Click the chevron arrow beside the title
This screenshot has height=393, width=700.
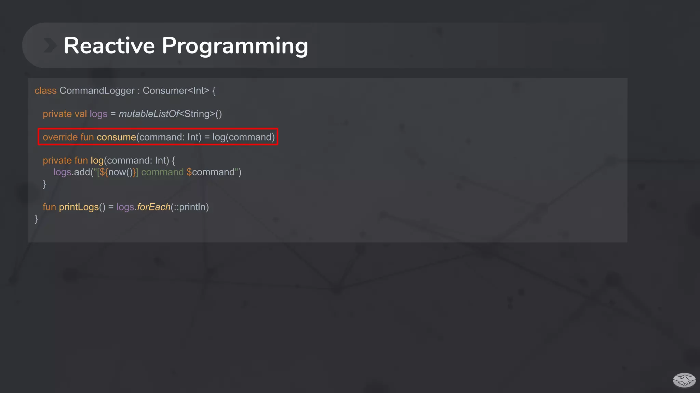[x=50, y=45]
